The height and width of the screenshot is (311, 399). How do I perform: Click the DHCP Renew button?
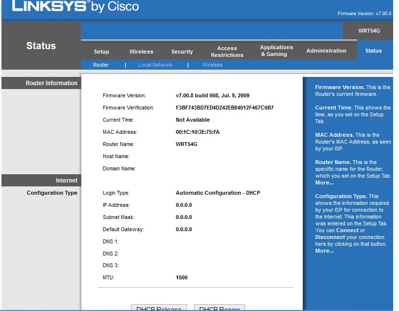click(219, 308)
